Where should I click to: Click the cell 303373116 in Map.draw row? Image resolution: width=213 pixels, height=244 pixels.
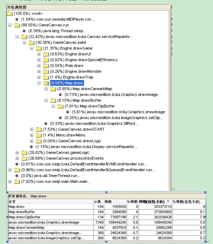[155, 207]
